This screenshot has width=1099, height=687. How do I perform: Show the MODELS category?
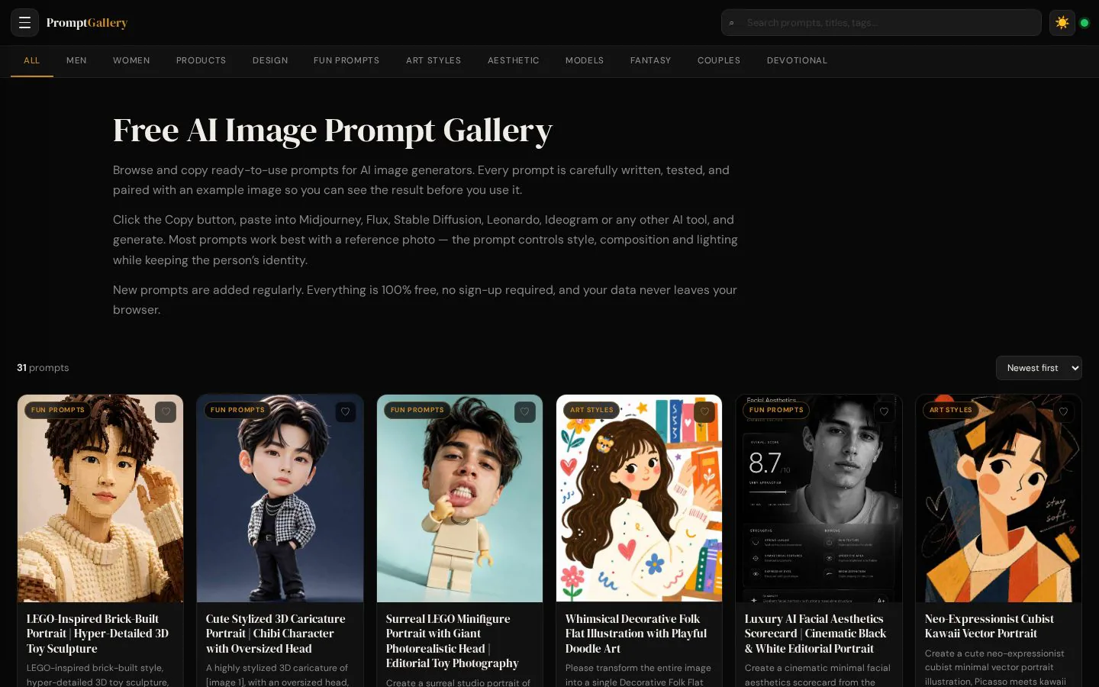(585, 60)
